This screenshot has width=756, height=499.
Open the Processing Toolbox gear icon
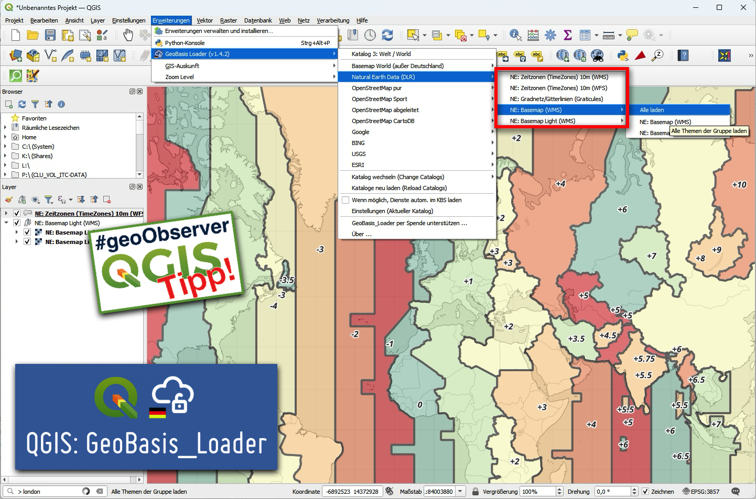(x=550, y=35)
